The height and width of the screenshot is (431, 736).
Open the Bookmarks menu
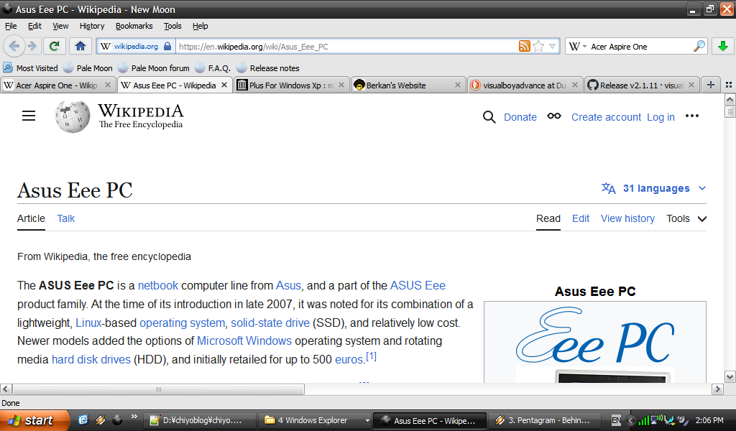click(x=134, y=26)
